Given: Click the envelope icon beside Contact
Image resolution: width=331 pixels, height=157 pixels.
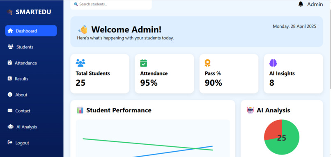Looking at the screenshot, I should coord(10,111).
